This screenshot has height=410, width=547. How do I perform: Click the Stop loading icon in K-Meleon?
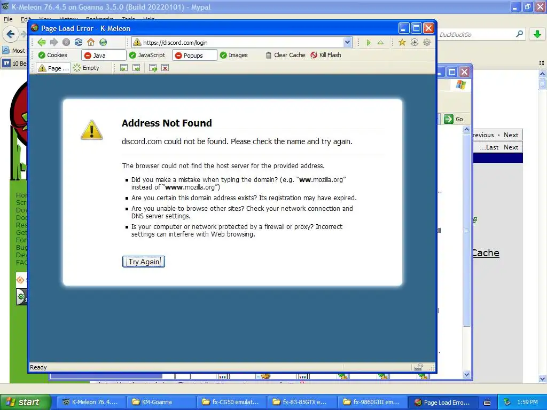point(66,42)
